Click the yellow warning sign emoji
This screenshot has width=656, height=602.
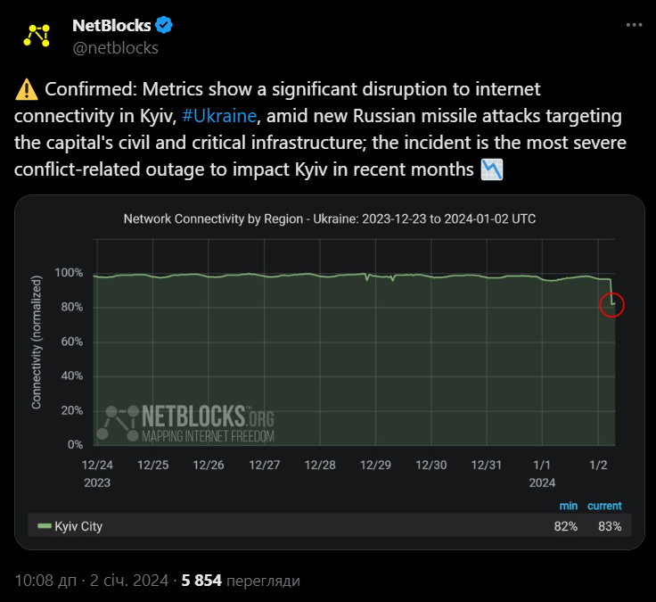click(x=27, y=89)
